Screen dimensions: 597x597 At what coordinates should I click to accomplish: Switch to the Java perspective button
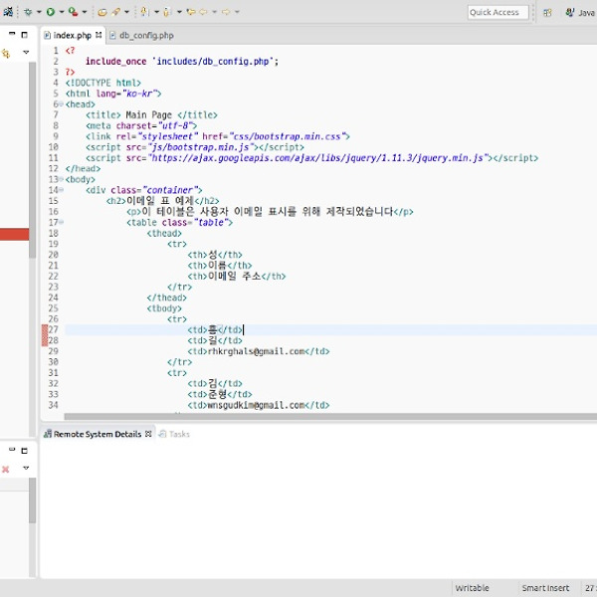pos(581,13)
